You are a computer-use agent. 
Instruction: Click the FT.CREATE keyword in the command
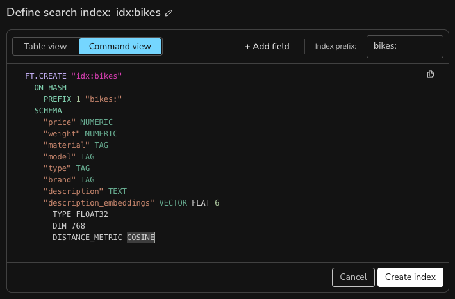(45, 76)
